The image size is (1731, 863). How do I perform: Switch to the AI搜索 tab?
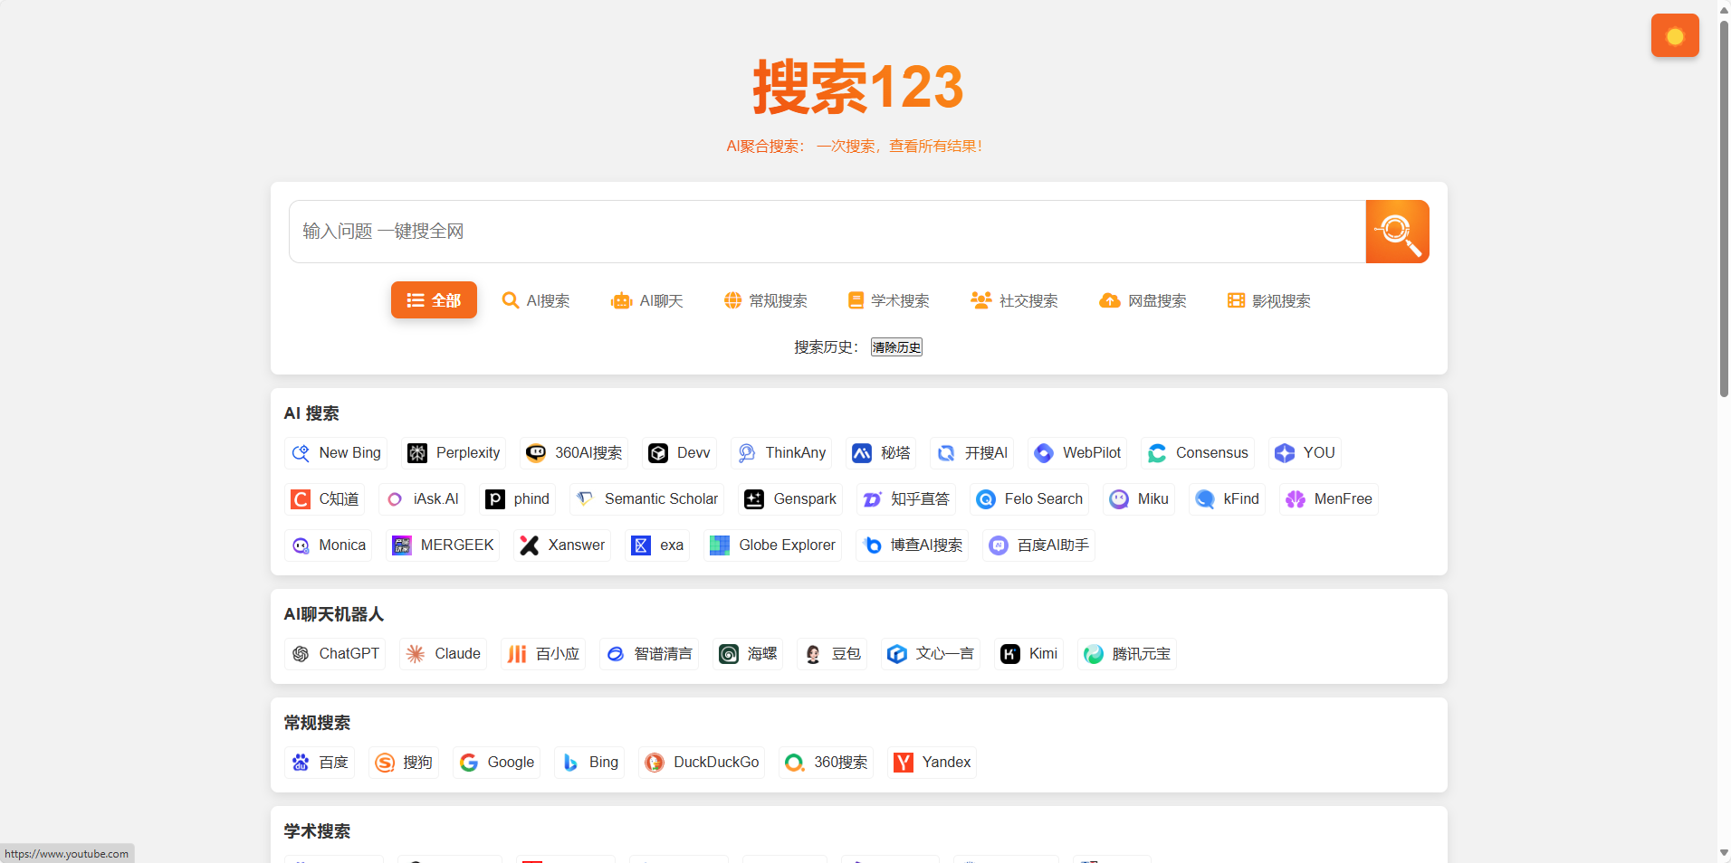(x=536, y=300)
